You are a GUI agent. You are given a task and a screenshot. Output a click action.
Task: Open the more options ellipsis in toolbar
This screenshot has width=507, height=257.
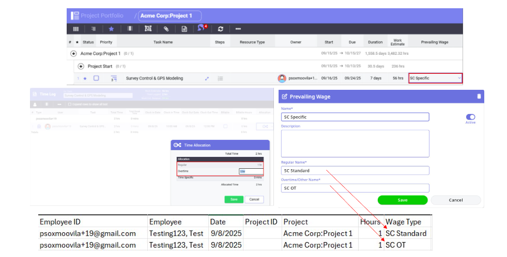[x=238, y=29]
